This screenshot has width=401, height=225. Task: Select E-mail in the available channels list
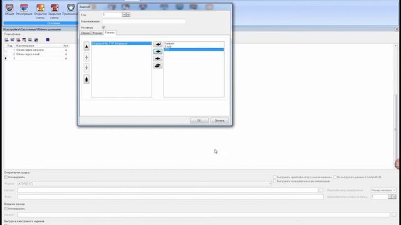pyautogui.click(x=194, y=47)
